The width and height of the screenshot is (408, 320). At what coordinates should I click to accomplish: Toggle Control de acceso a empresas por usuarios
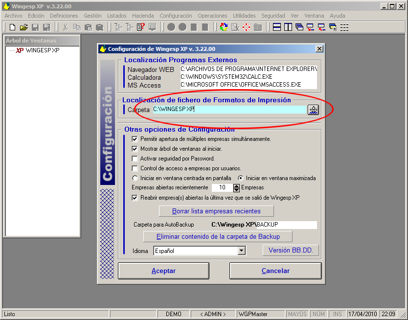click(x=135, y=168)
